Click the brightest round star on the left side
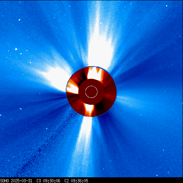The width and height of the screenshot is (183, 183). click(x=16, y=49)
